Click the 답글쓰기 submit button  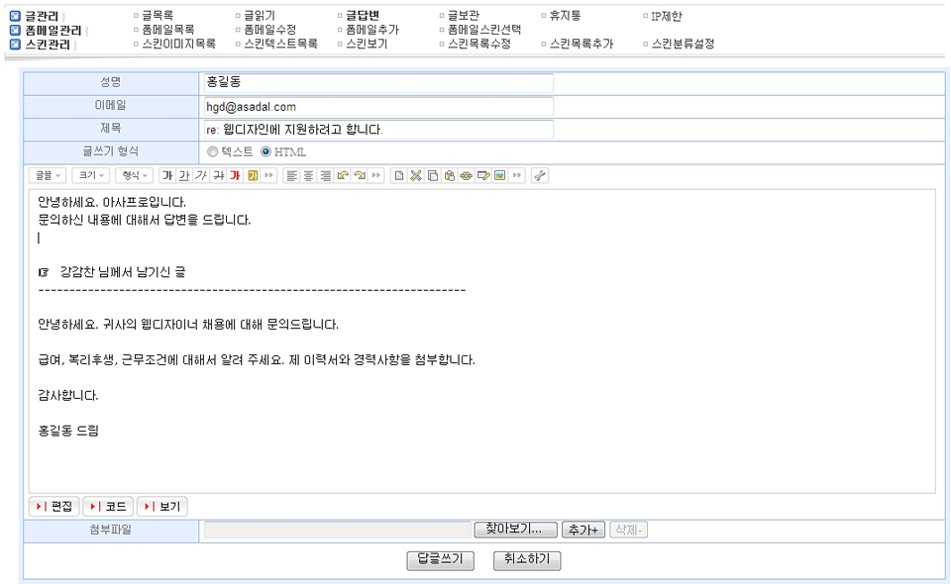(440, 560)
